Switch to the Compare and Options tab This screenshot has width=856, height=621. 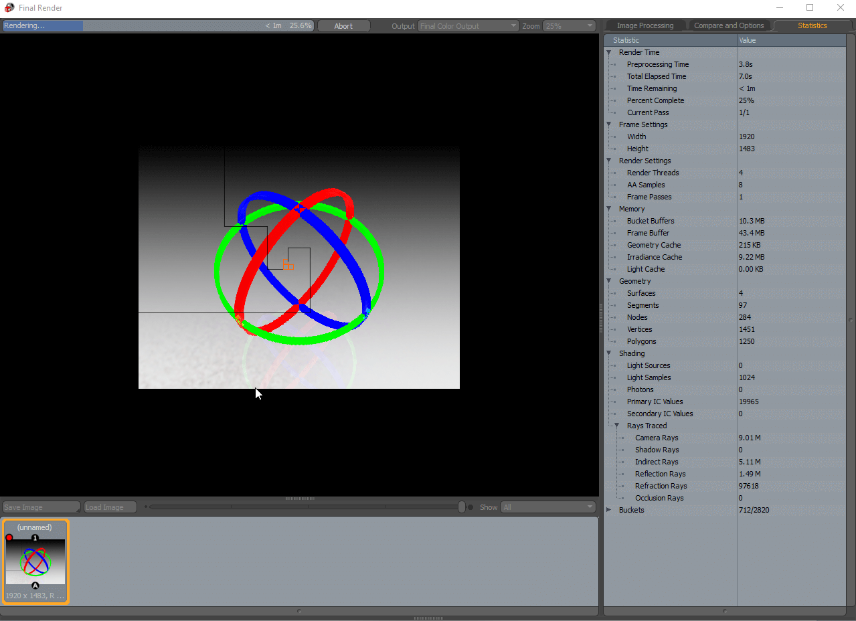coord(729,25)
